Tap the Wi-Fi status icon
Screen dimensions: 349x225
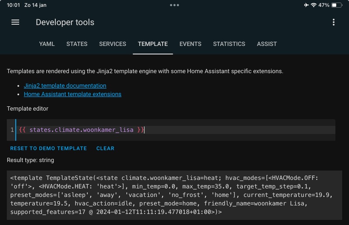[313, 5]
